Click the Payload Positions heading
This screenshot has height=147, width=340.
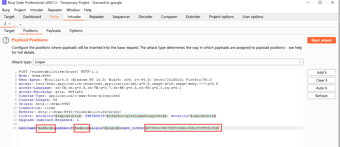click(29, 40)
